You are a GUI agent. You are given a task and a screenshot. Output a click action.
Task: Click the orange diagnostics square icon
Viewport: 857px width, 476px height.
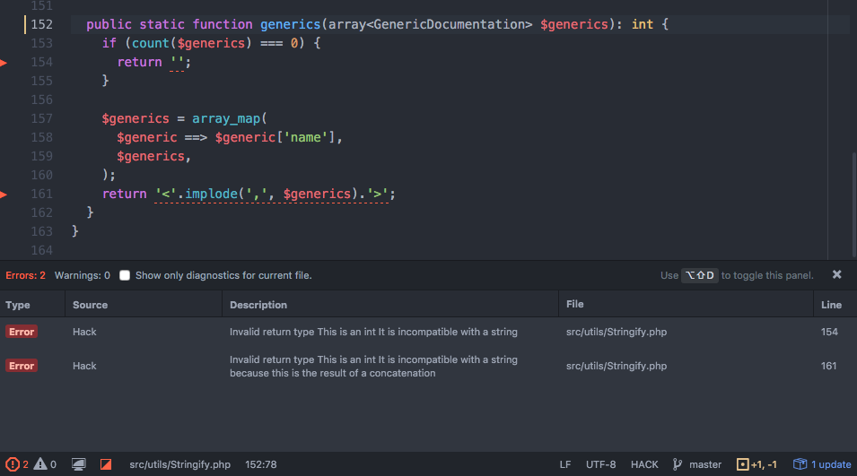coord(106,464)
